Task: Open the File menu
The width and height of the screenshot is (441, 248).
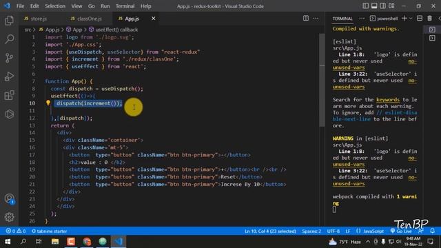Action: tap(20, 6)
